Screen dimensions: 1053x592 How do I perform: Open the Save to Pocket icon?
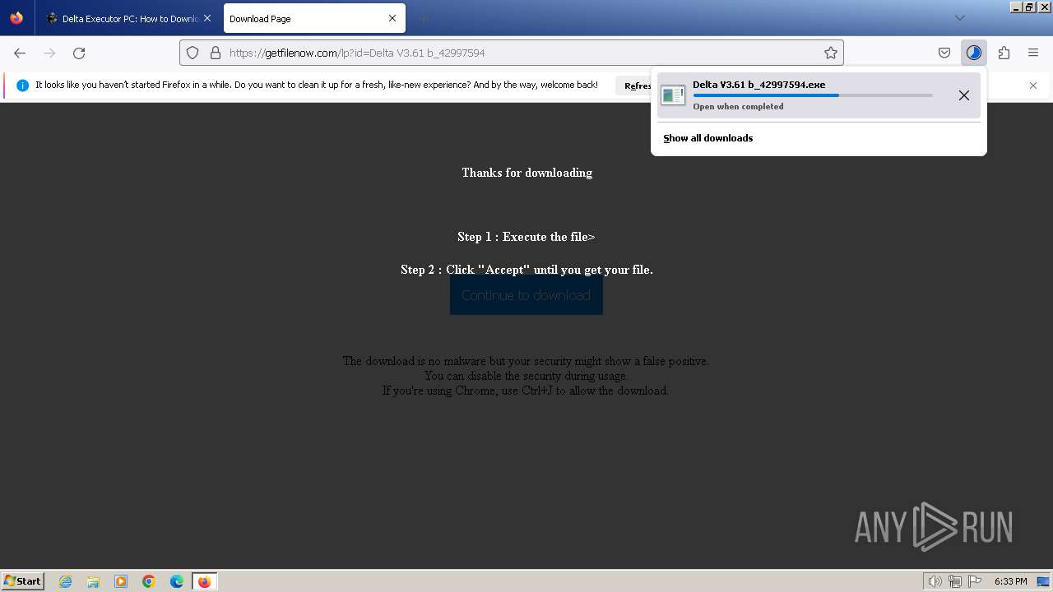(x=944, y=53)
